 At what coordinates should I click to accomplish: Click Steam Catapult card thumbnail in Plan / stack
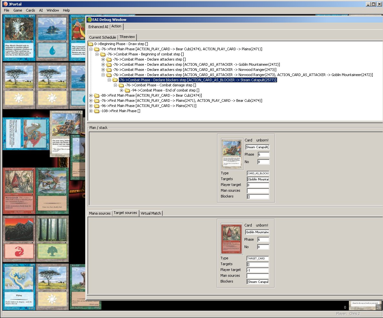point(232,154)
